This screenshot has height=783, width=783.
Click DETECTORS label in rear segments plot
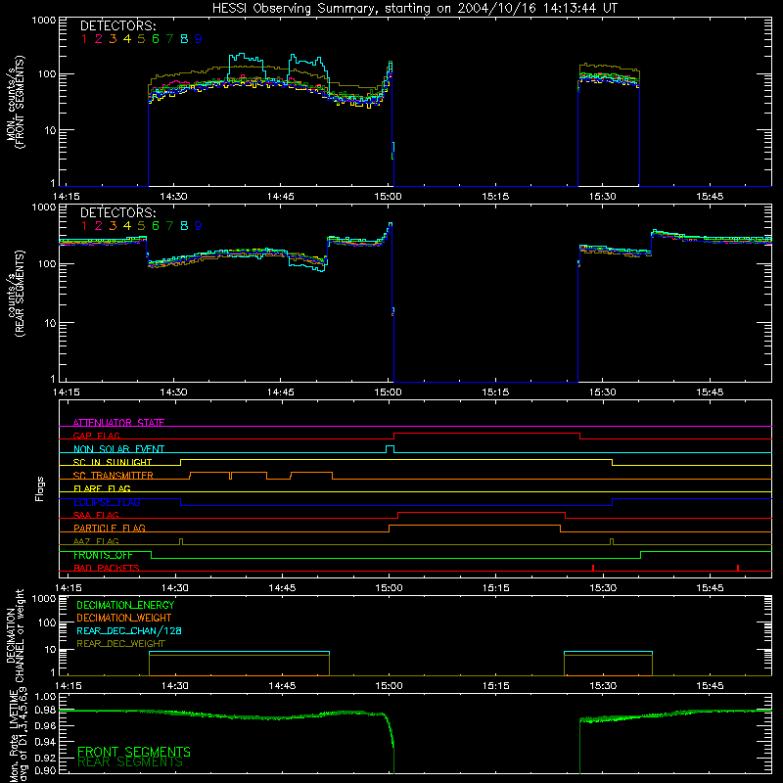click(117, 213)
